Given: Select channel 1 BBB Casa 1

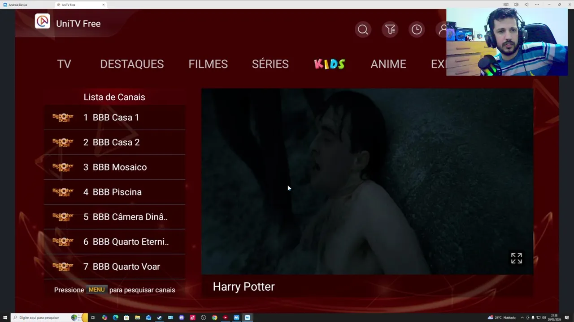Looking at the screenshot, I should (x=114, y=118).
